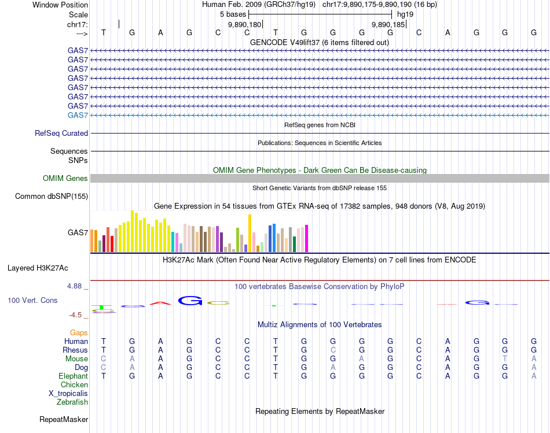Click the red A PhyloP logo letter

(x=160, y=303)
